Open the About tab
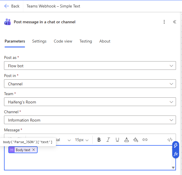182x175 pixels. tap(105, 41)
